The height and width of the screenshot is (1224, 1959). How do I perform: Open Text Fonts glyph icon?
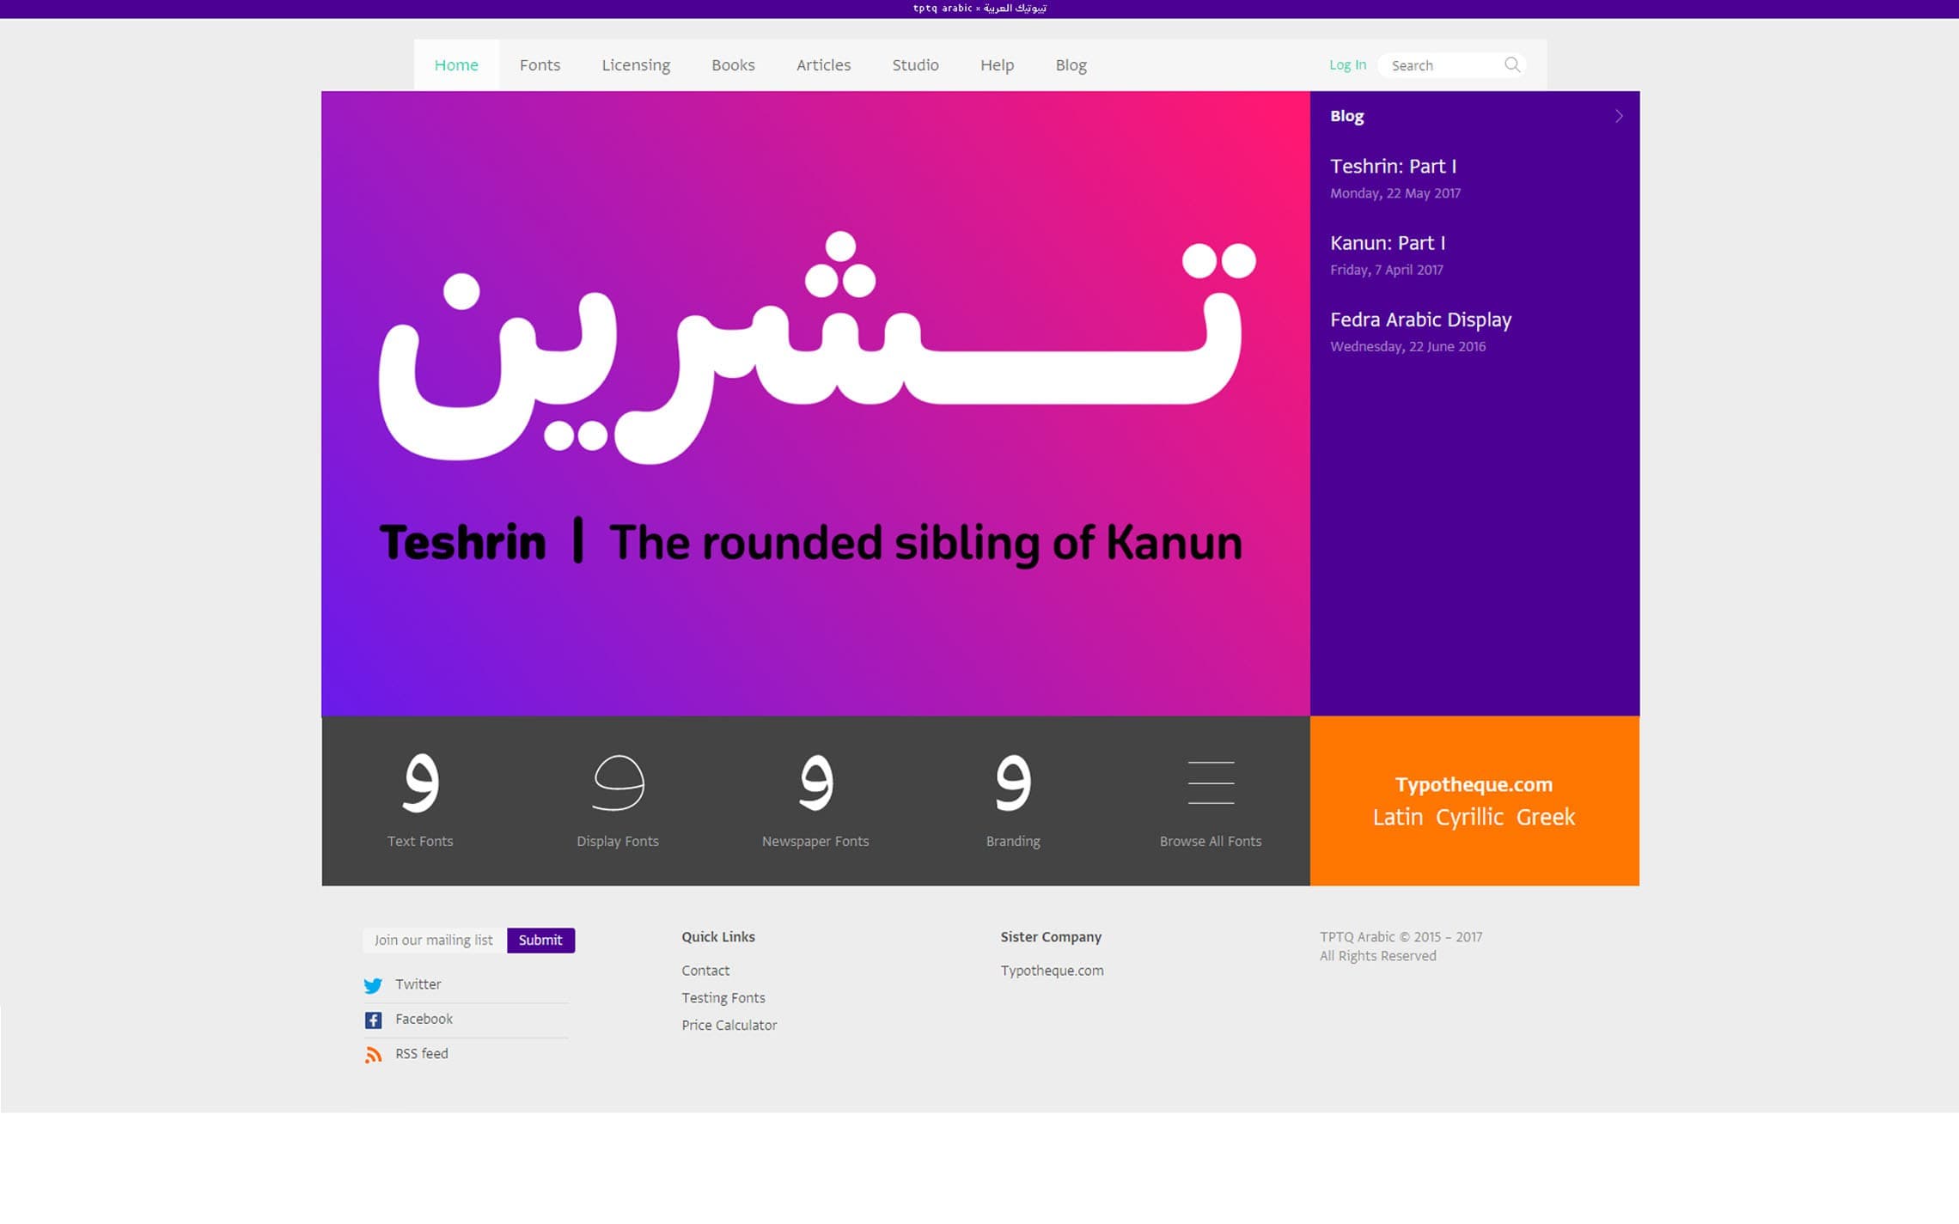tap(420, 782)
